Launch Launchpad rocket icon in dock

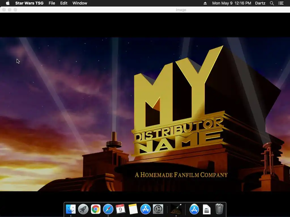tap(83, 209)
